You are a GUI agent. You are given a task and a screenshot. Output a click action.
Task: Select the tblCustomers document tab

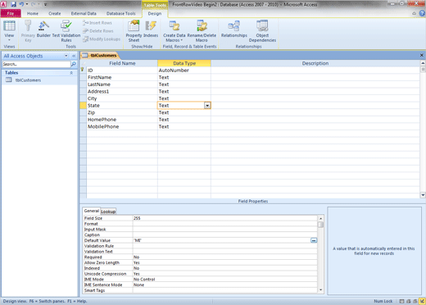point(100,55)
